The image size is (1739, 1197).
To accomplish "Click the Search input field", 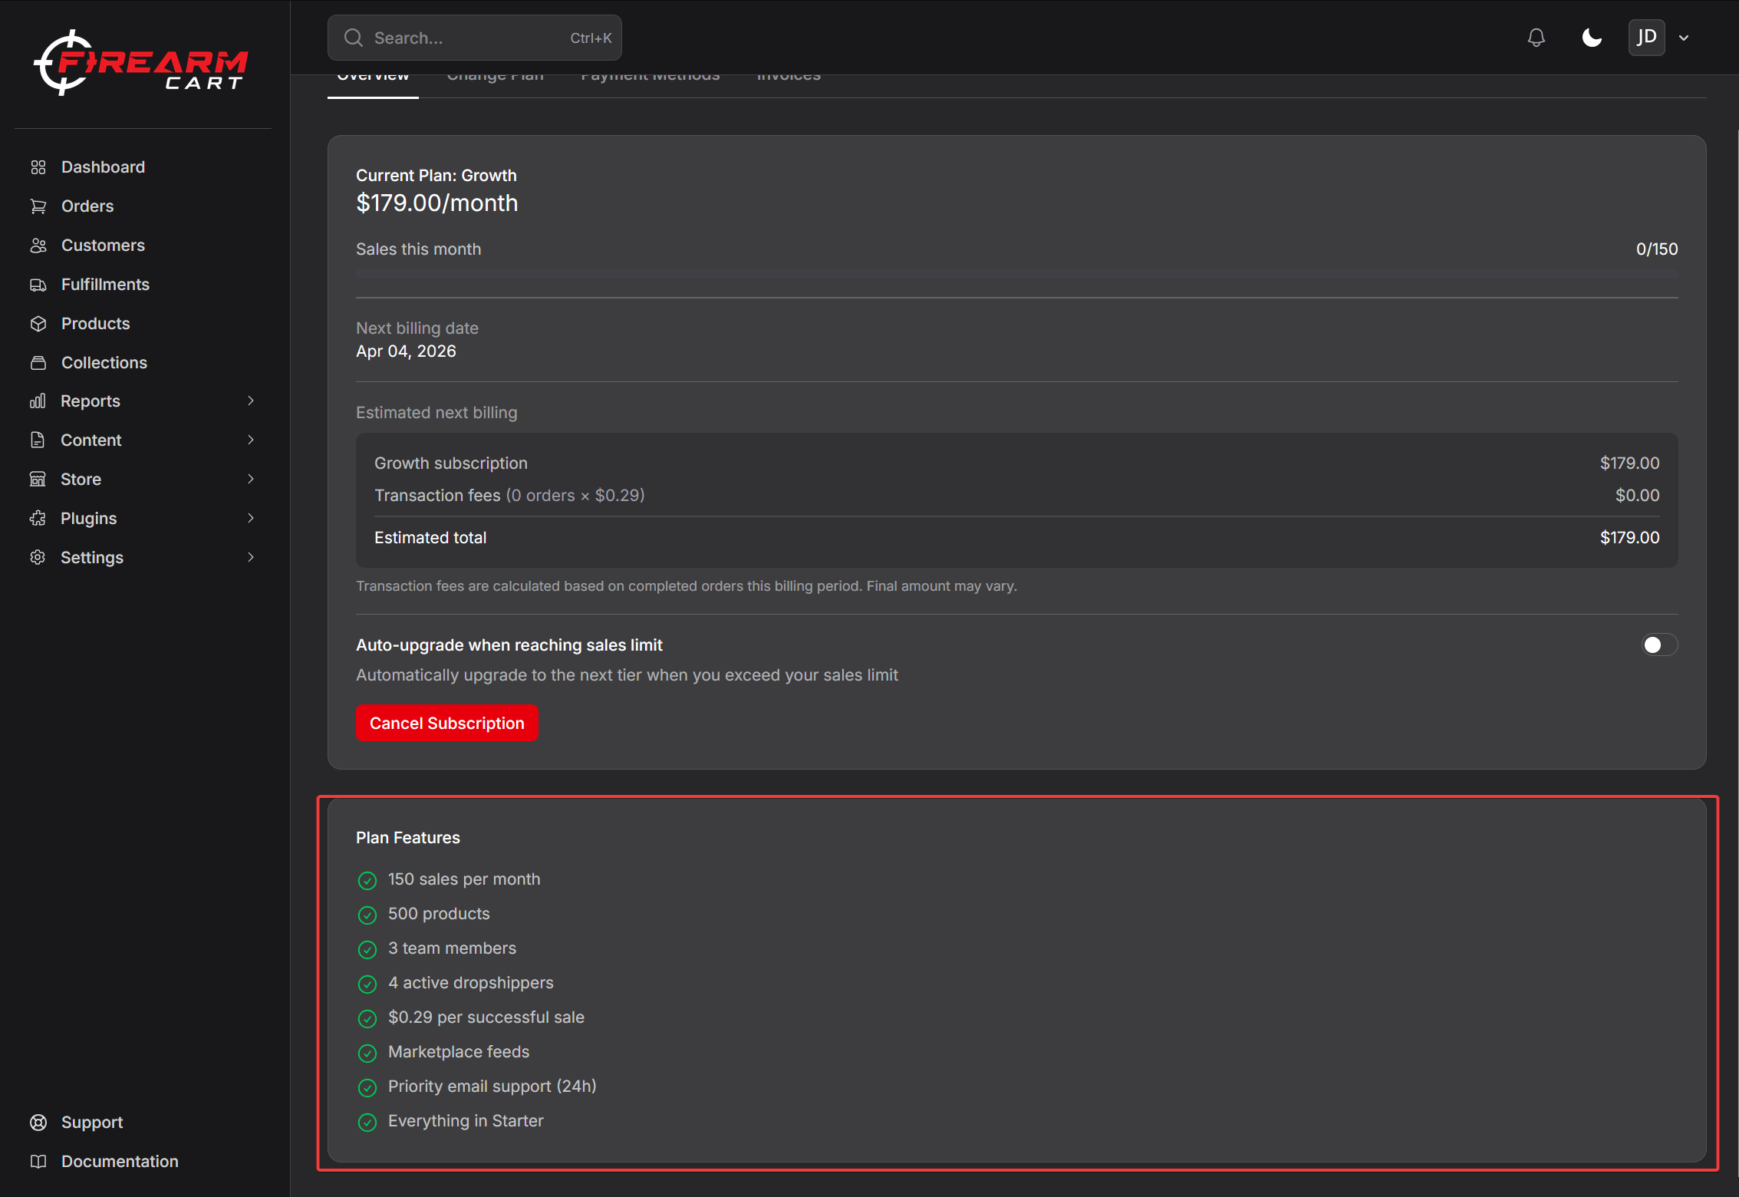I will coord(475,38).
